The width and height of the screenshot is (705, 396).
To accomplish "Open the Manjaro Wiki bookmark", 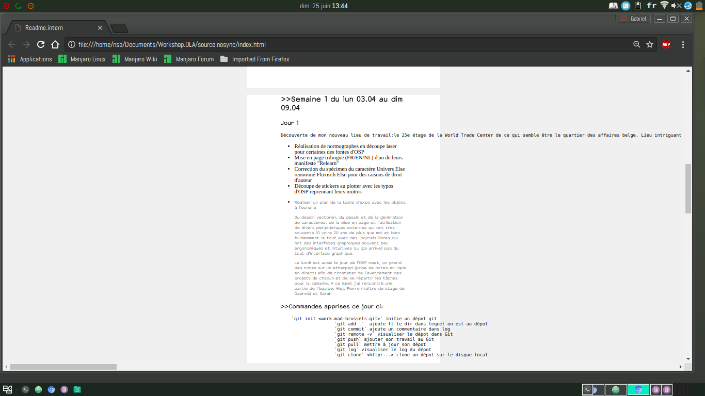I will tap(135, 59).
